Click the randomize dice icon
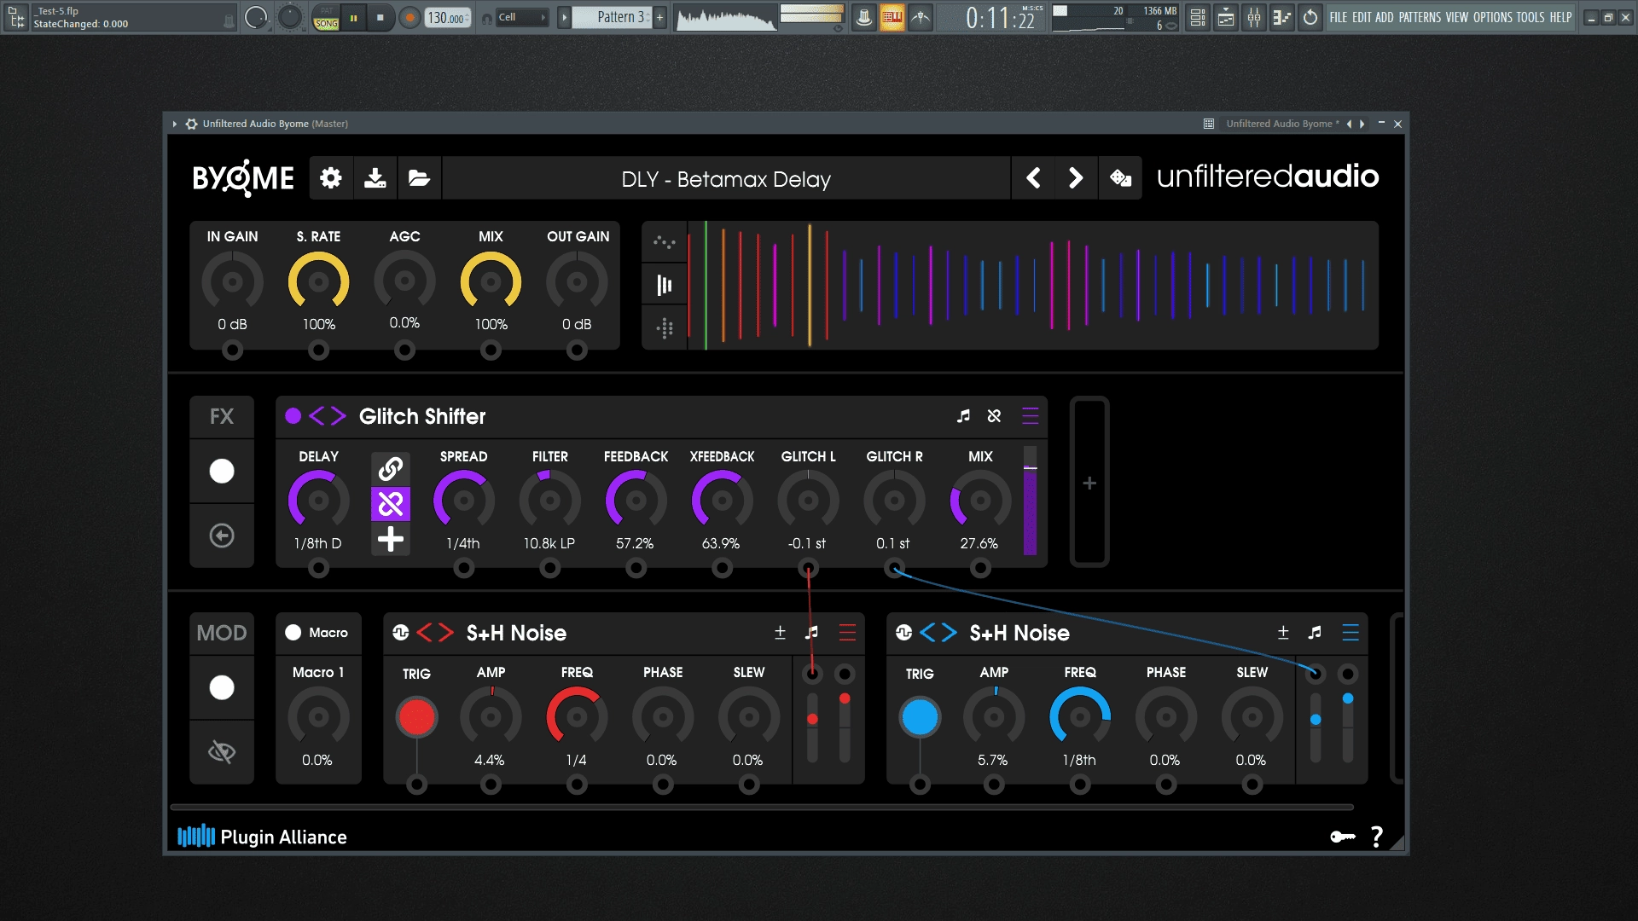This screenshot has height=921, width=1638. 1120,178
